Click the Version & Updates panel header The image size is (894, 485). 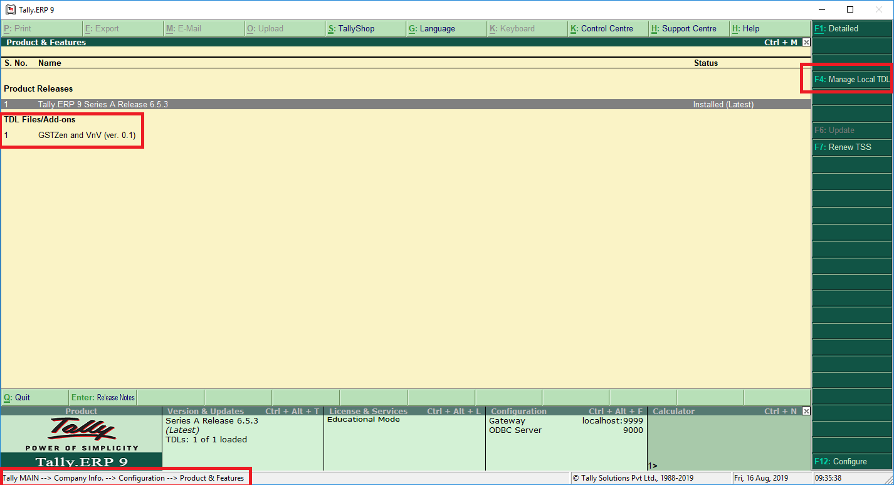pos(243,411)
